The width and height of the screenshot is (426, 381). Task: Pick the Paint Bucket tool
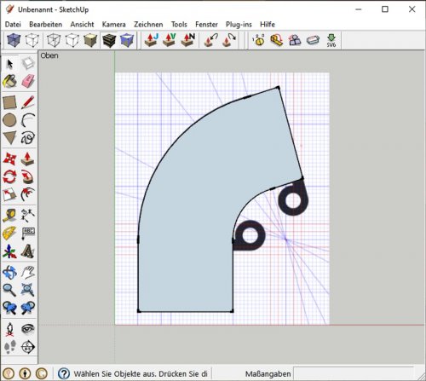pos(10,81)
